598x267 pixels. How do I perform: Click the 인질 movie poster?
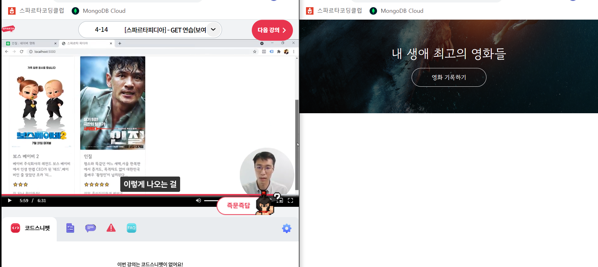[x=113, y=103]
